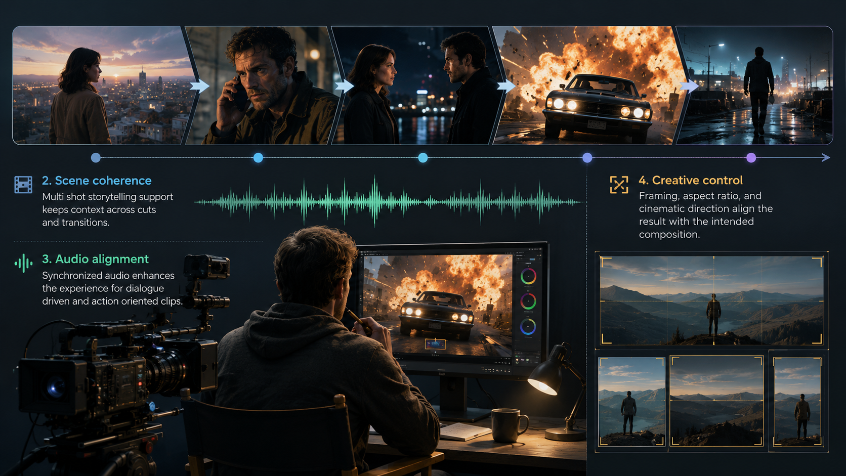This screenshot has width=846, height=476.
Task: Select the "3. Audio alignment" heading
Action: 95,259
